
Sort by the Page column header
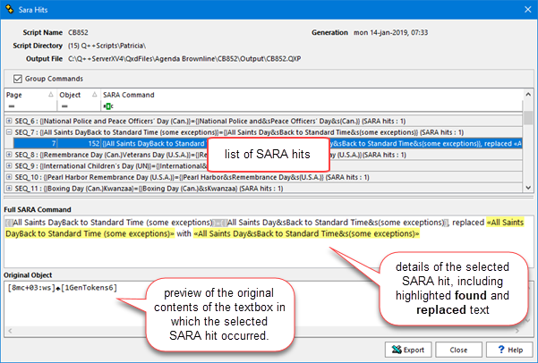[x=30, y=95]
